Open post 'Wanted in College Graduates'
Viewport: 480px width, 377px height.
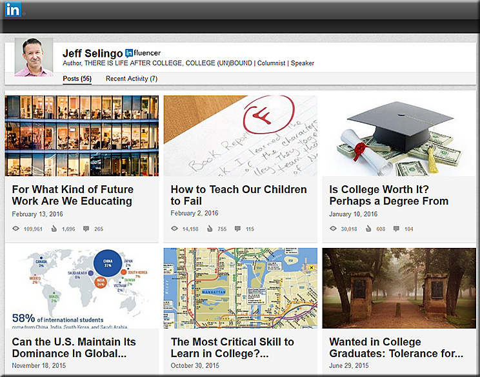(x=396, y=347)
